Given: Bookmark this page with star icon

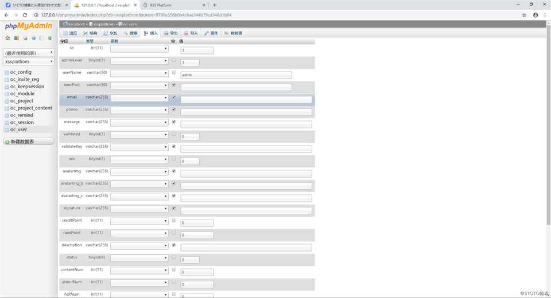Looking at the screenshot, I should click(524, 15).
